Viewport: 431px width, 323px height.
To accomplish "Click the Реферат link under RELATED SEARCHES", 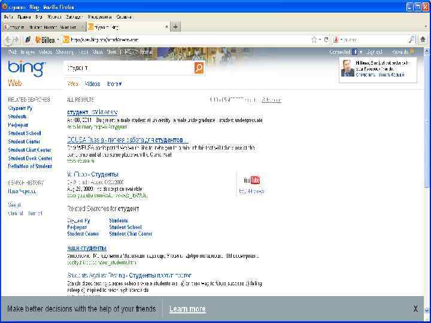I will click(x=18, y=125).
